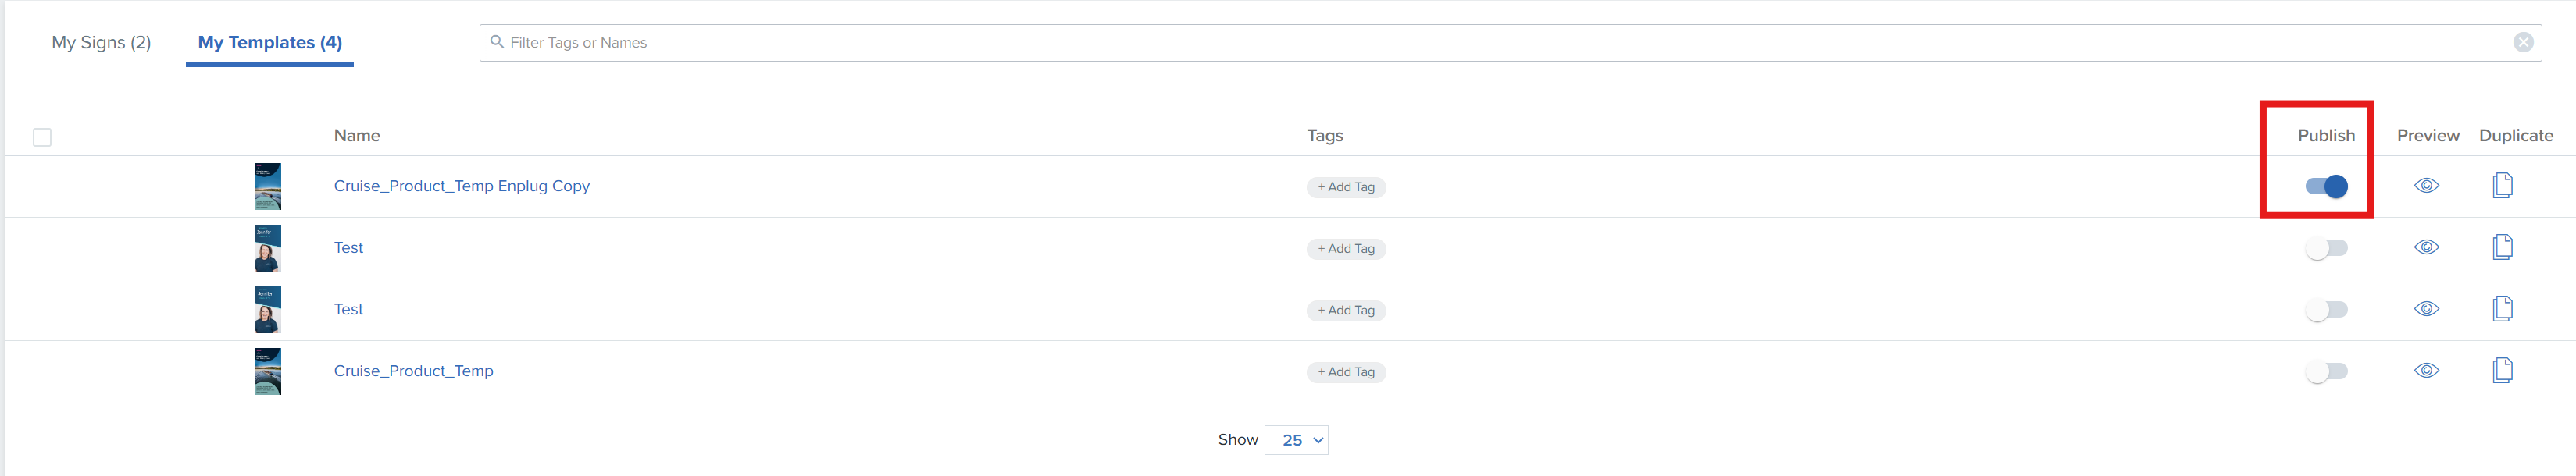Duplicate the first Test template
Image resolution: width=2576 pixels, height=476 pixels.
(x=2502, y=248)
